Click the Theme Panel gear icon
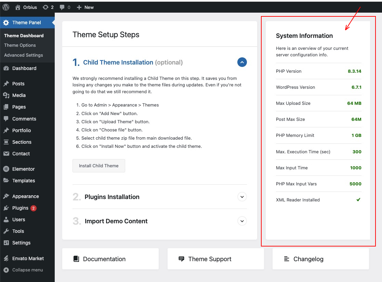The width and height of the screenshot is (382, 282). coord(6,23)
